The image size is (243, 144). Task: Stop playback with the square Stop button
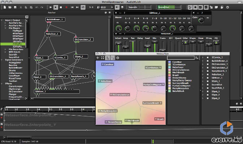(x=61, y=7)
